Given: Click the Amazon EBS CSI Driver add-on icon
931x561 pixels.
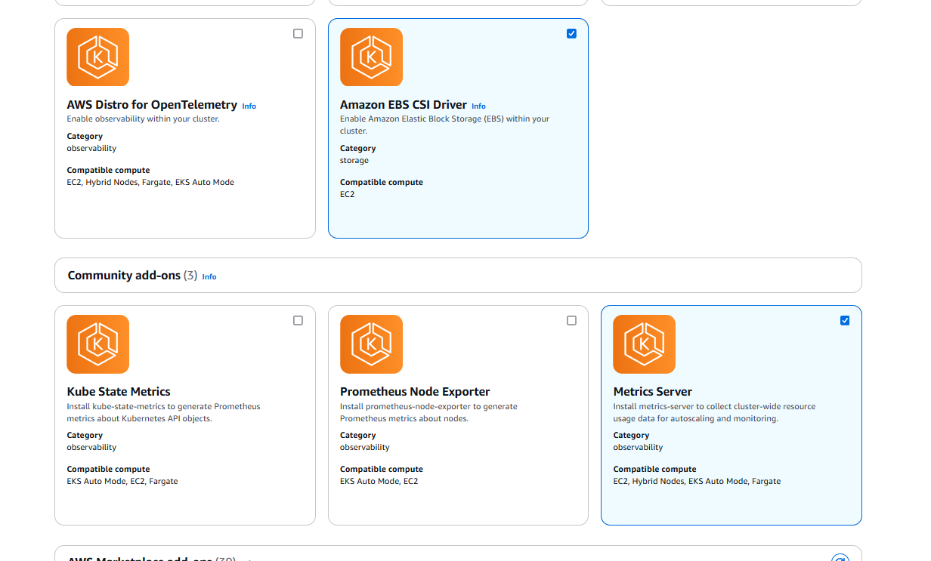Looking at the screenshot, I should click(x=371, y=57).
